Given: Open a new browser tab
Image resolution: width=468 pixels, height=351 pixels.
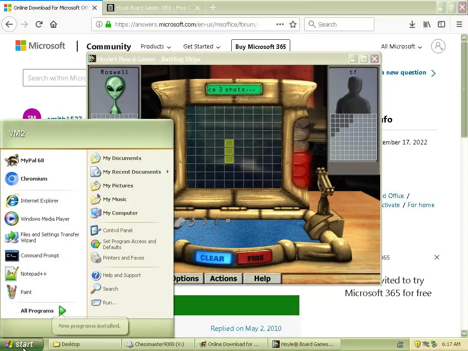Looking at the screenshot, I should click(213, 8).
